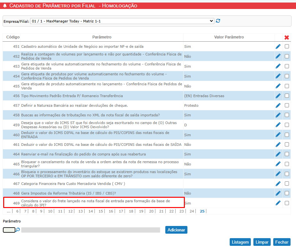This screenshot has height=250, width=296.
Task: Open edit for parameter 464
Action: [x=278, y=154]
